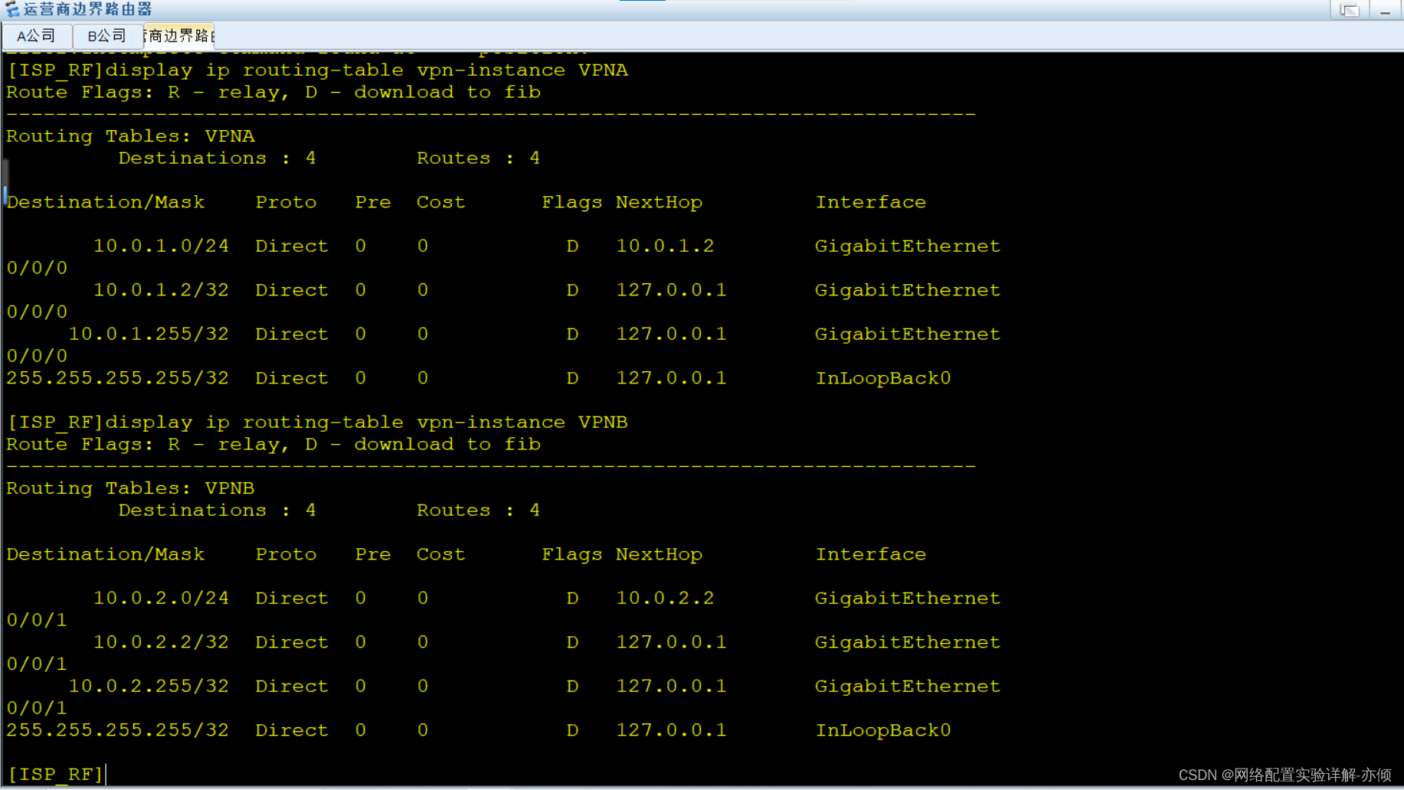Click NextHop value 10.0.2.2
Viewport: 1404px width, 790px height.
[665, 598]
